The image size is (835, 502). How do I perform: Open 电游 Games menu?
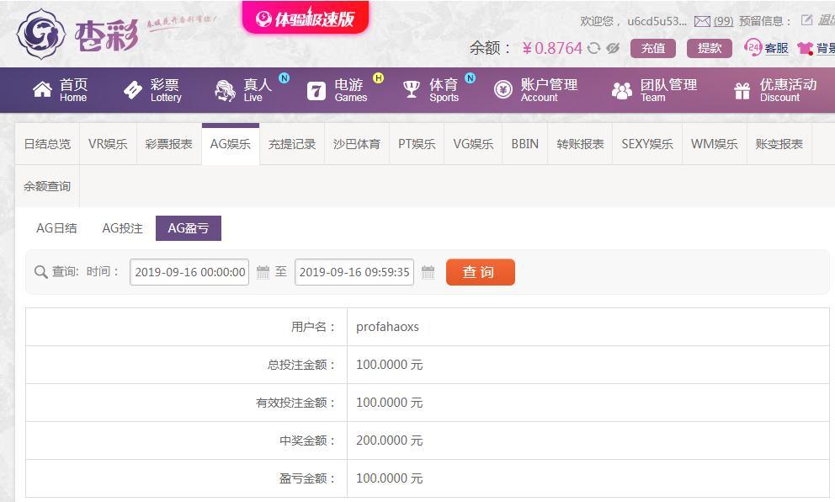click(350, 90)
